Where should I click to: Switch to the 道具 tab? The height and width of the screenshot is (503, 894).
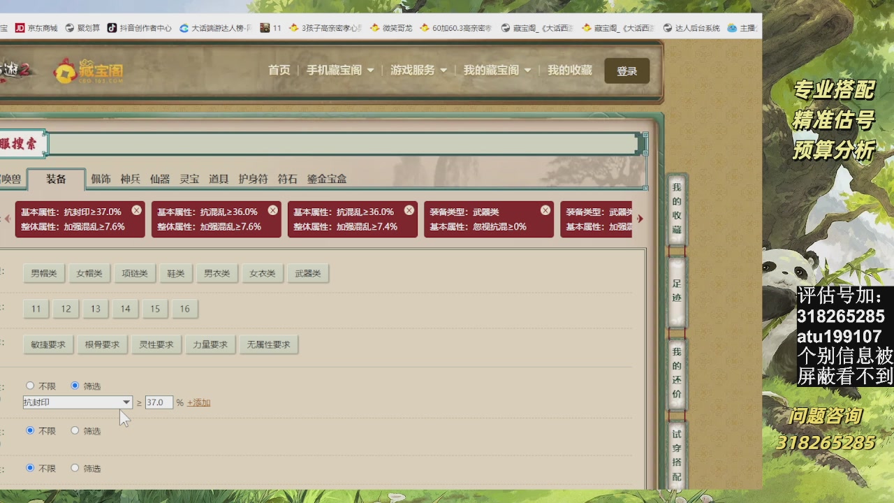pos(219,179)
